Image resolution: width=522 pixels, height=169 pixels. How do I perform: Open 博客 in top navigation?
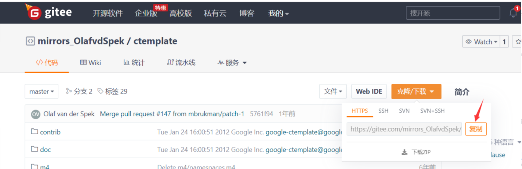coord(247,13)
